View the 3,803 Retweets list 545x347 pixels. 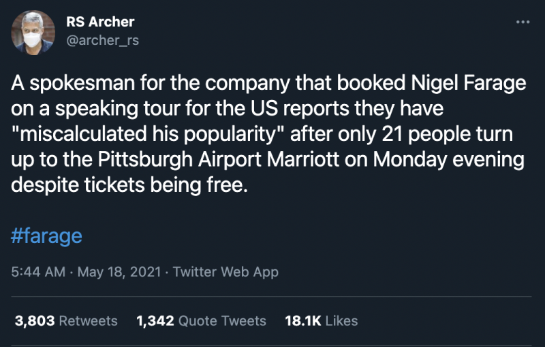[66, 320]
